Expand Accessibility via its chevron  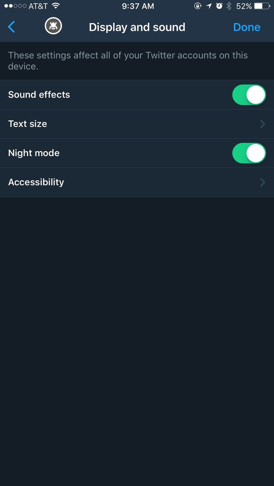262,182
